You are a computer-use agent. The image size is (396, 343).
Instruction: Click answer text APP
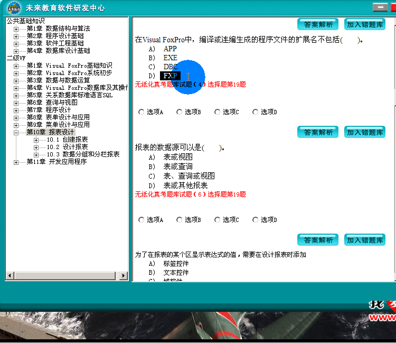pos(170,49)
